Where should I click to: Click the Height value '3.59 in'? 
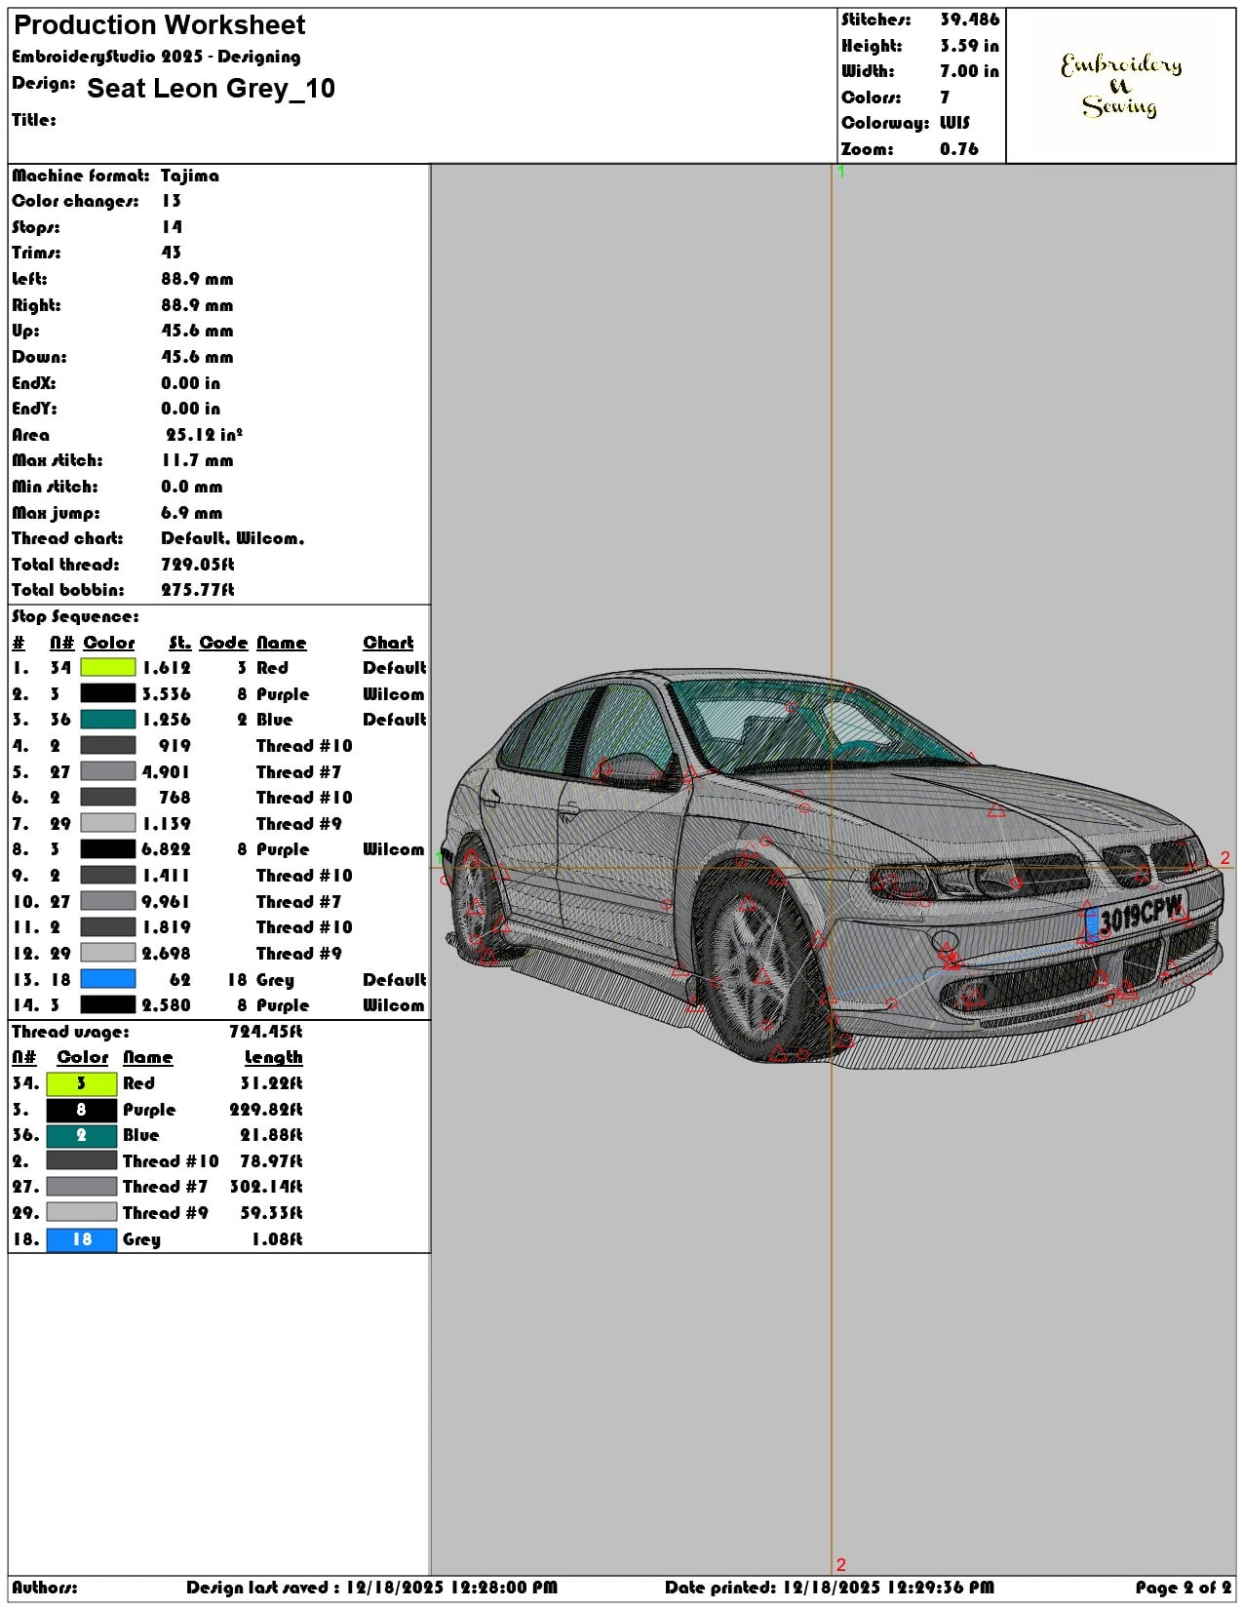tap(969, 46)
